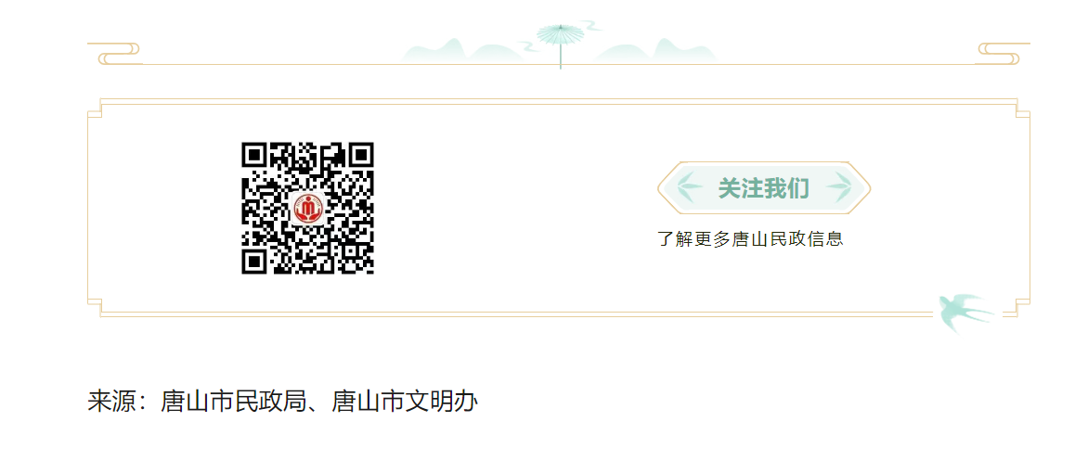Click the QR code's top-right finder square
Screen dimensions: 1075x460
click(360, 156)
